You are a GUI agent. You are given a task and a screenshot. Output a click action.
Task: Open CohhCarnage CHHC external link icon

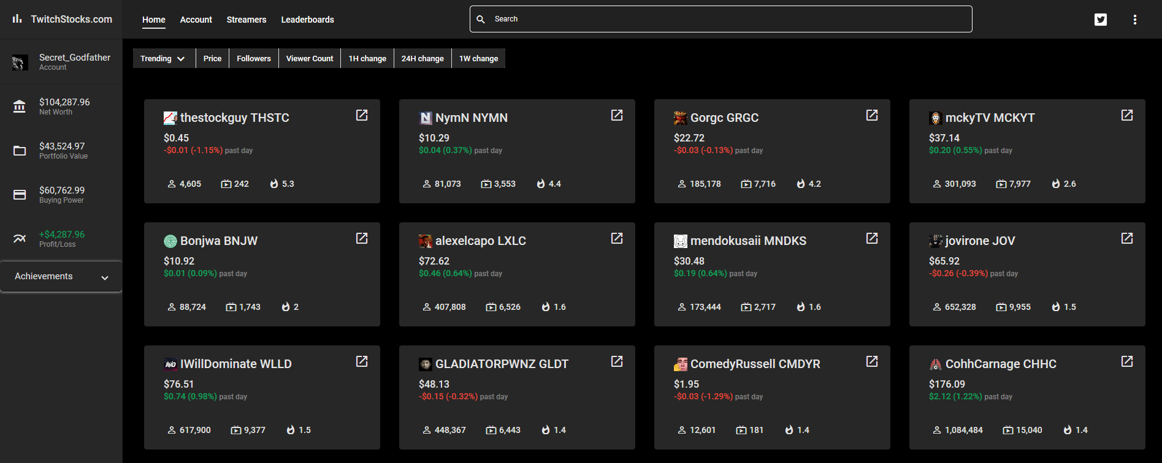pyautogui.click(x=1127, y=361)
